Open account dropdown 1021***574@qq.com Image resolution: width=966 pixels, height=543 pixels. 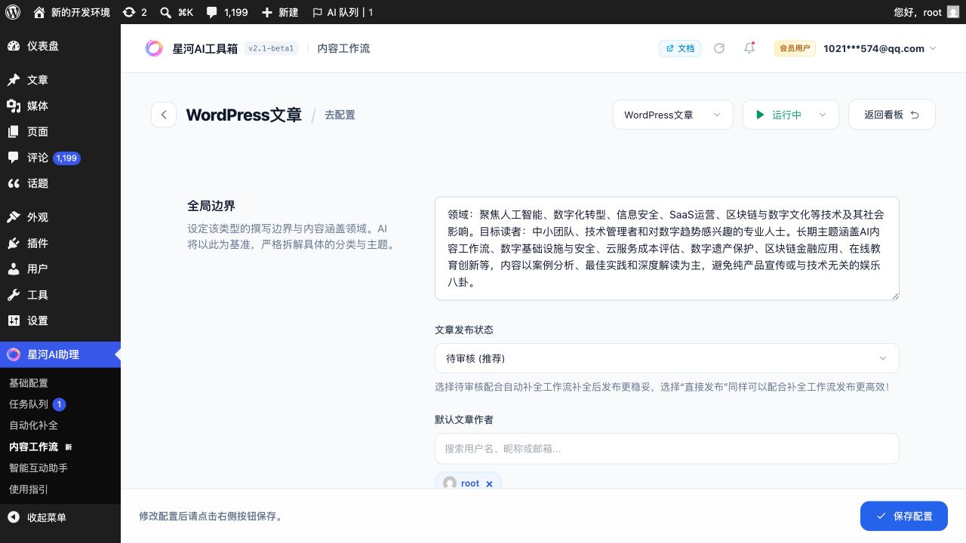880,48
